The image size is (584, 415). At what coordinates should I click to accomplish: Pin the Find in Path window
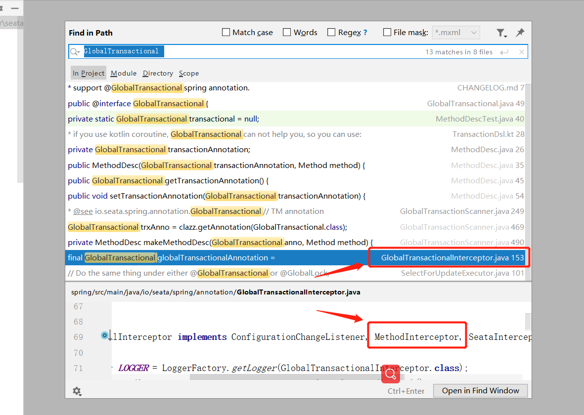(x=520, y=33)
